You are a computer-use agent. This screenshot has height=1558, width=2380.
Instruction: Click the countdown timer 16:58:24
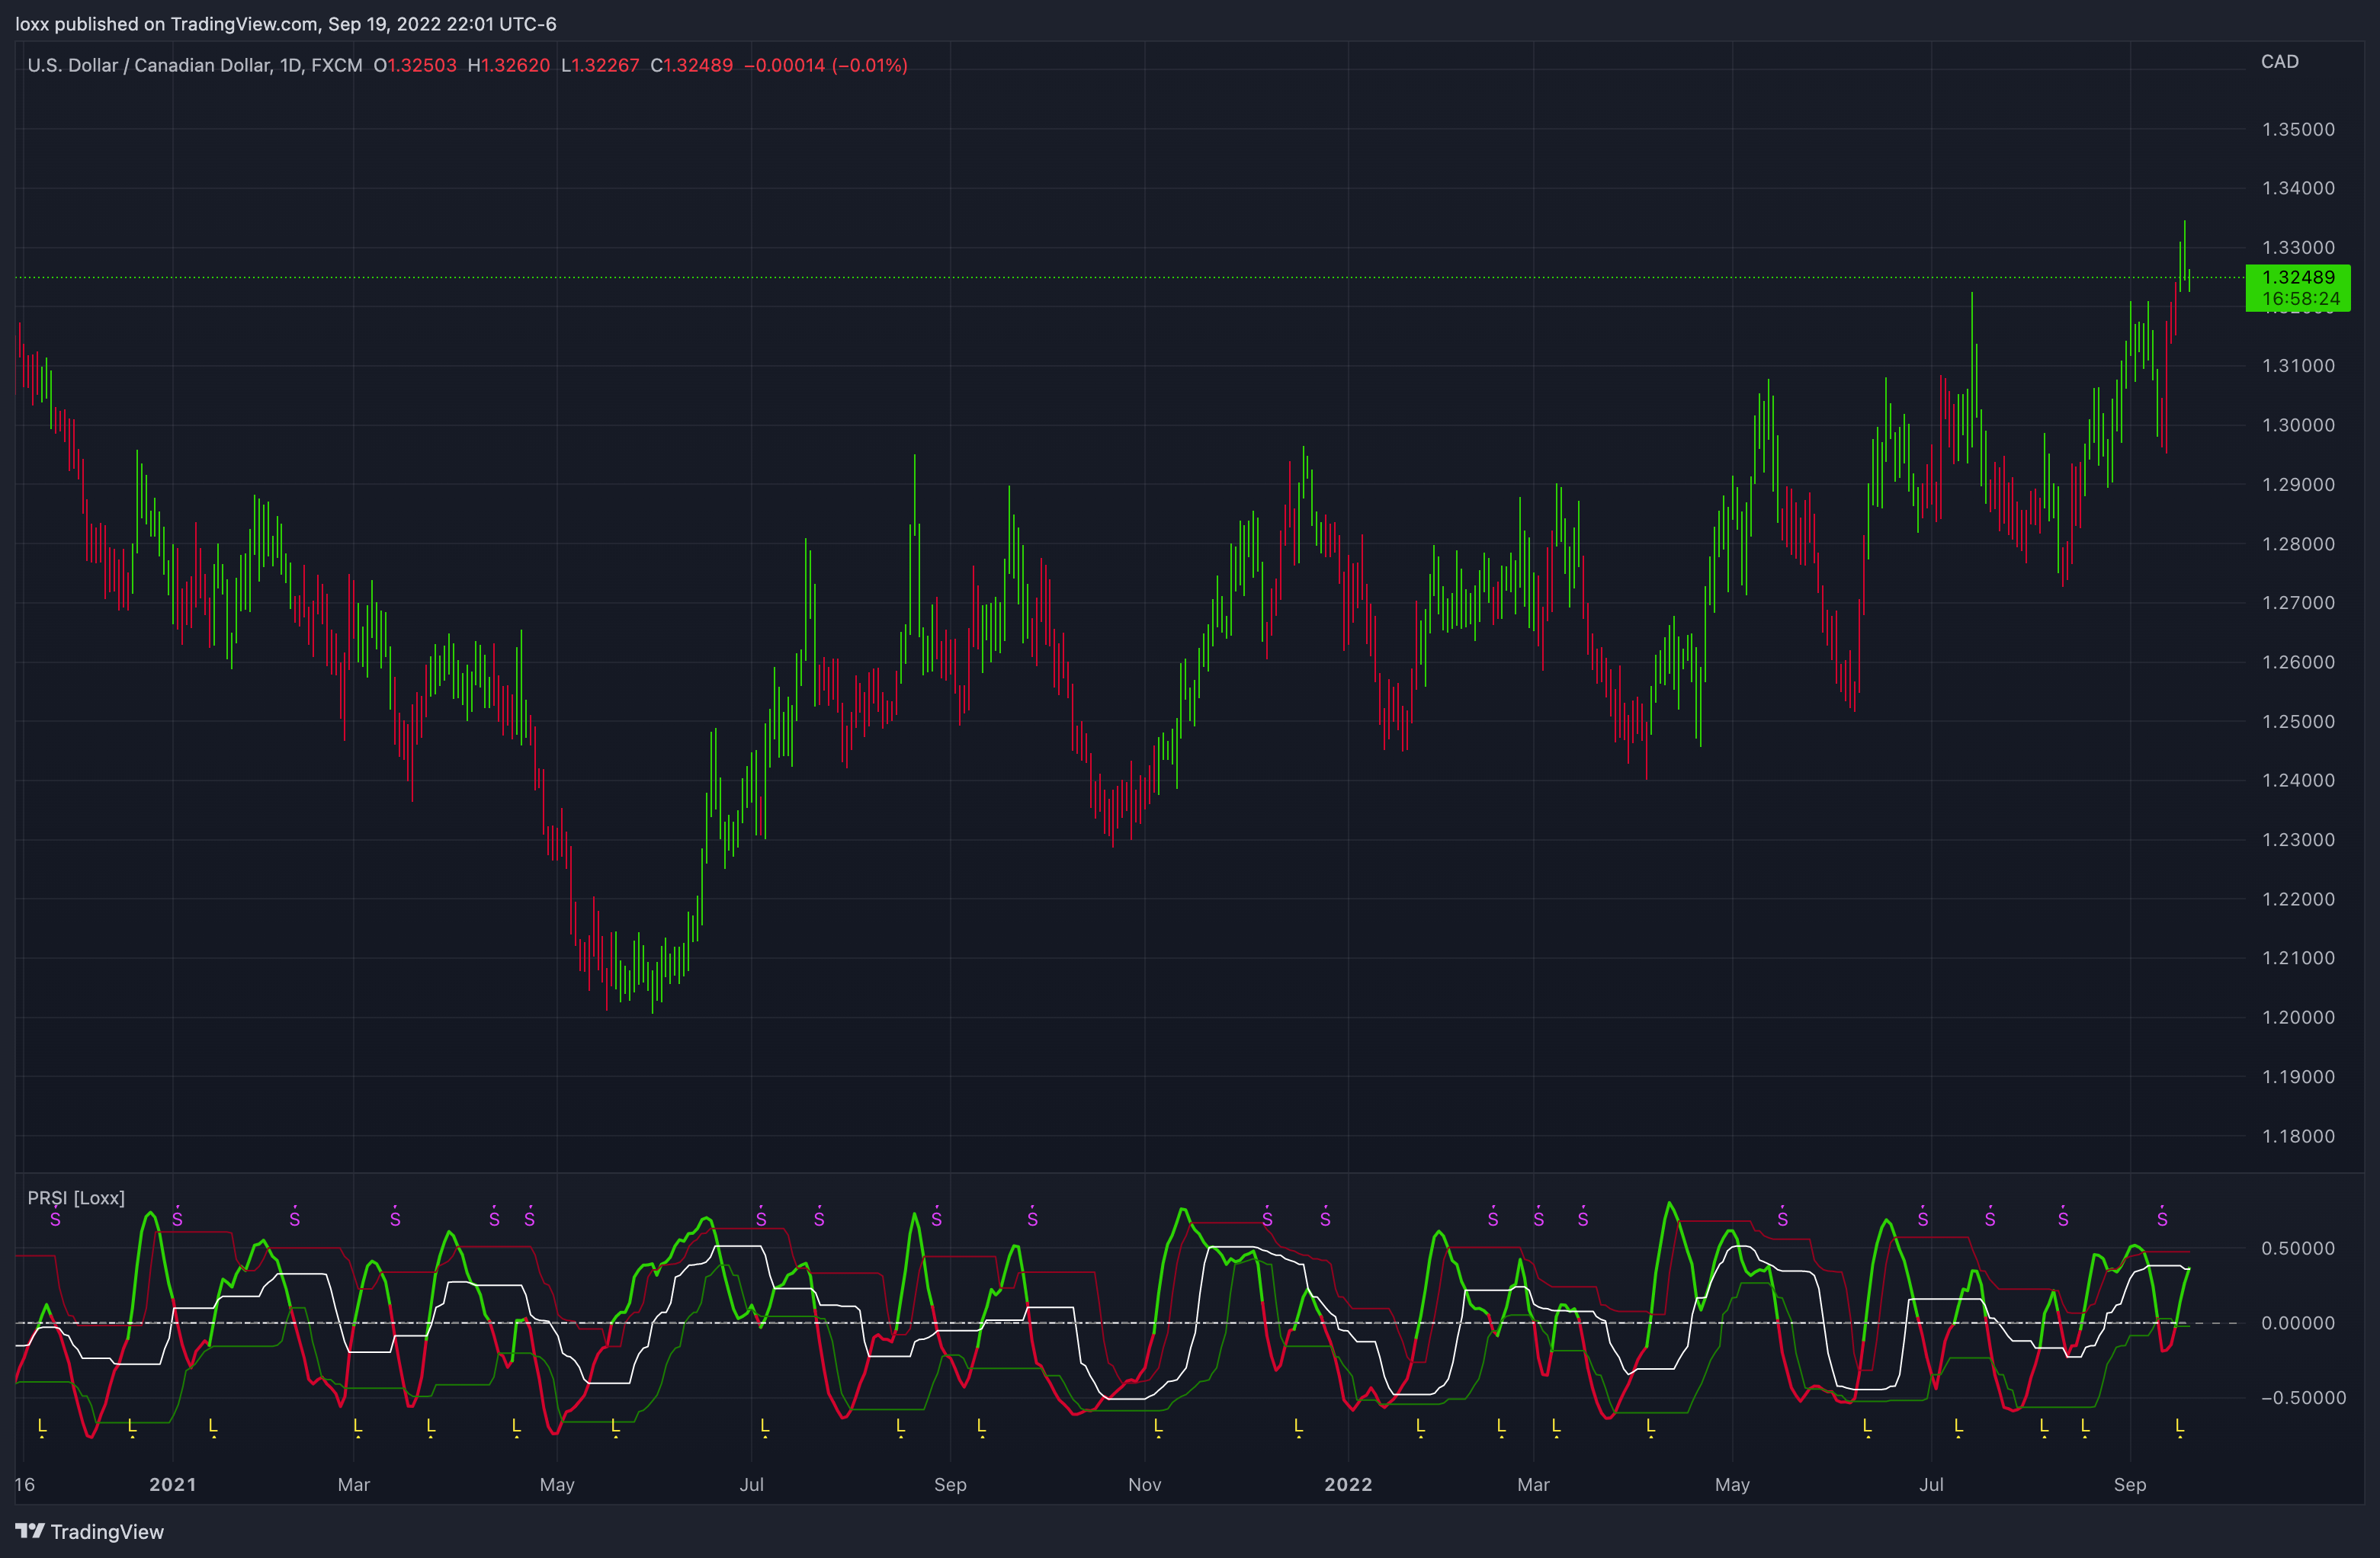click(x=2301, y=299)
